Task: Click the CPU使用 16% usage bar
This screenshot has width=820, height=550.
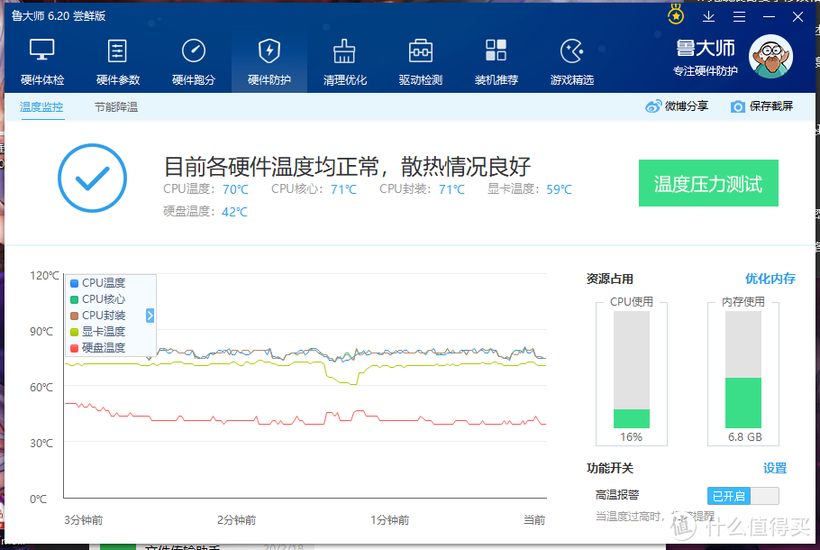Action: point(632,370)
